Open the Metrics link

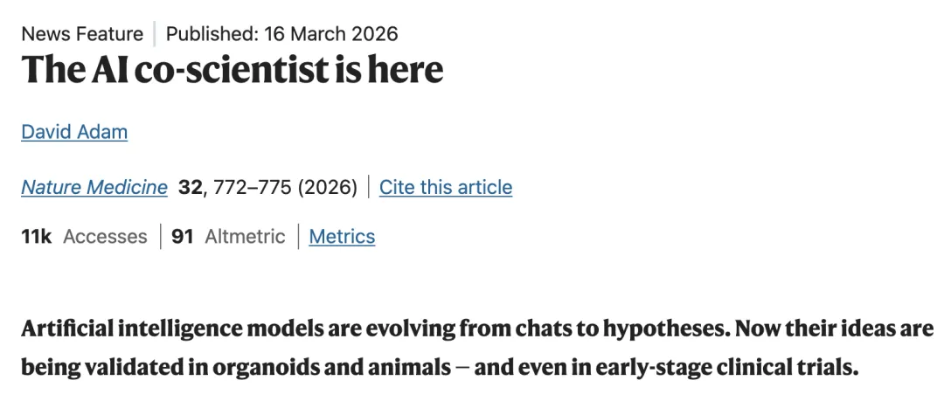coord(342,237)
